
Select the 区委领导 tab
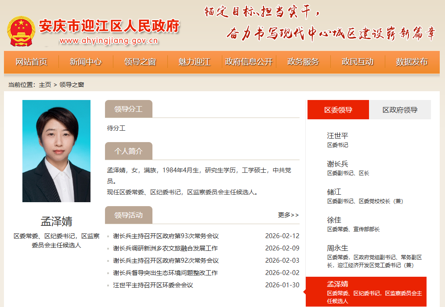tap(338, 110)
